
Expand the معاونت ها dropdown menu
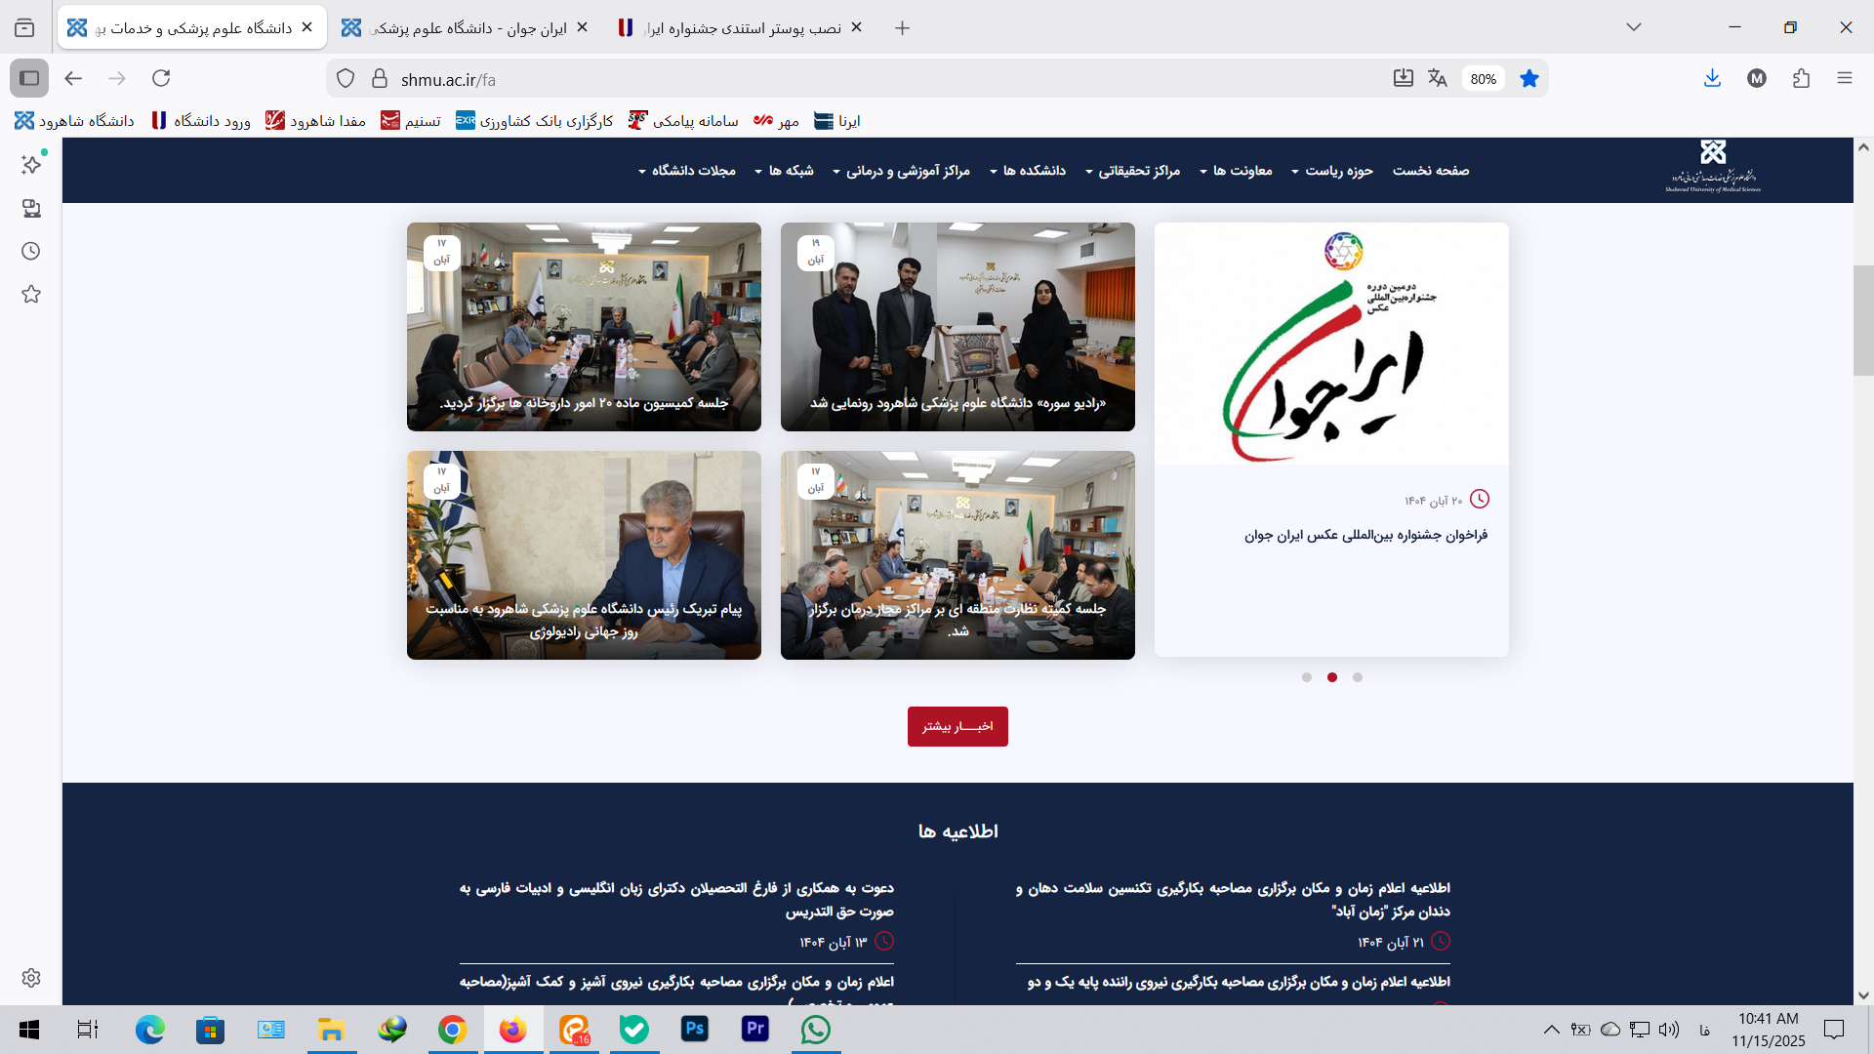click(1236, 171)
